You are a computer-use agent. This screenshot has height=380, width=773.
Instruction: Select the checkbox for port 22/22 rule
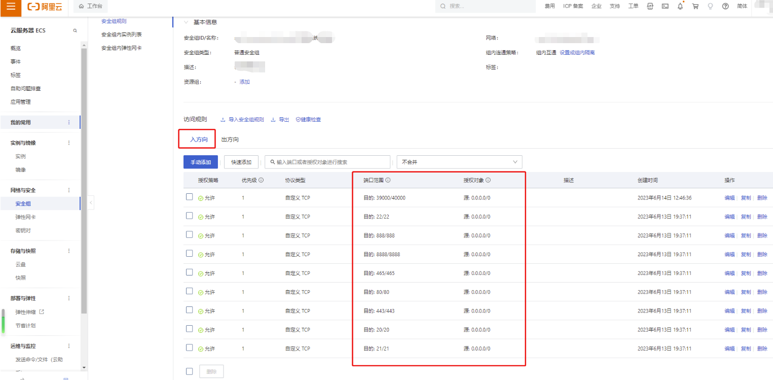[x=189, y=216]
